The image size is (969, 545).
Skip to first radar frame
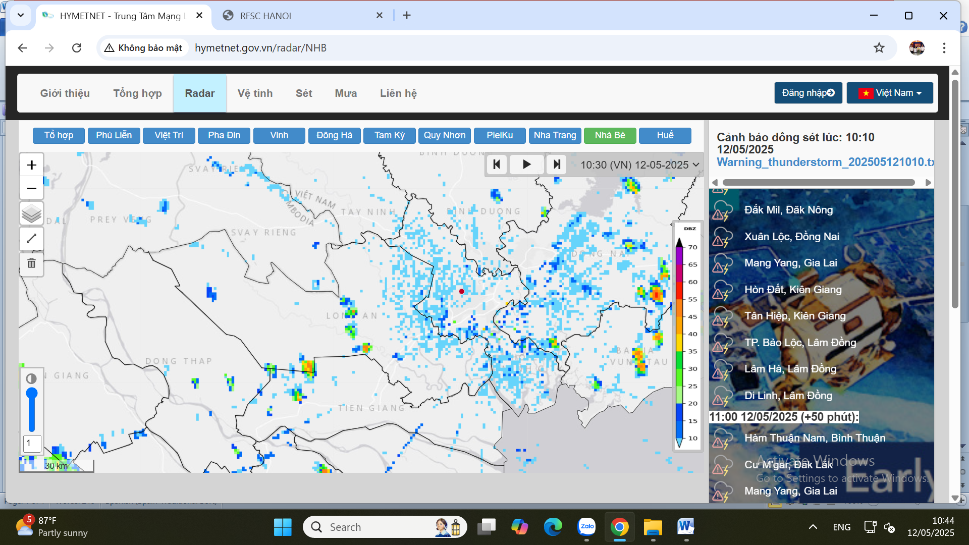[497, 165]
